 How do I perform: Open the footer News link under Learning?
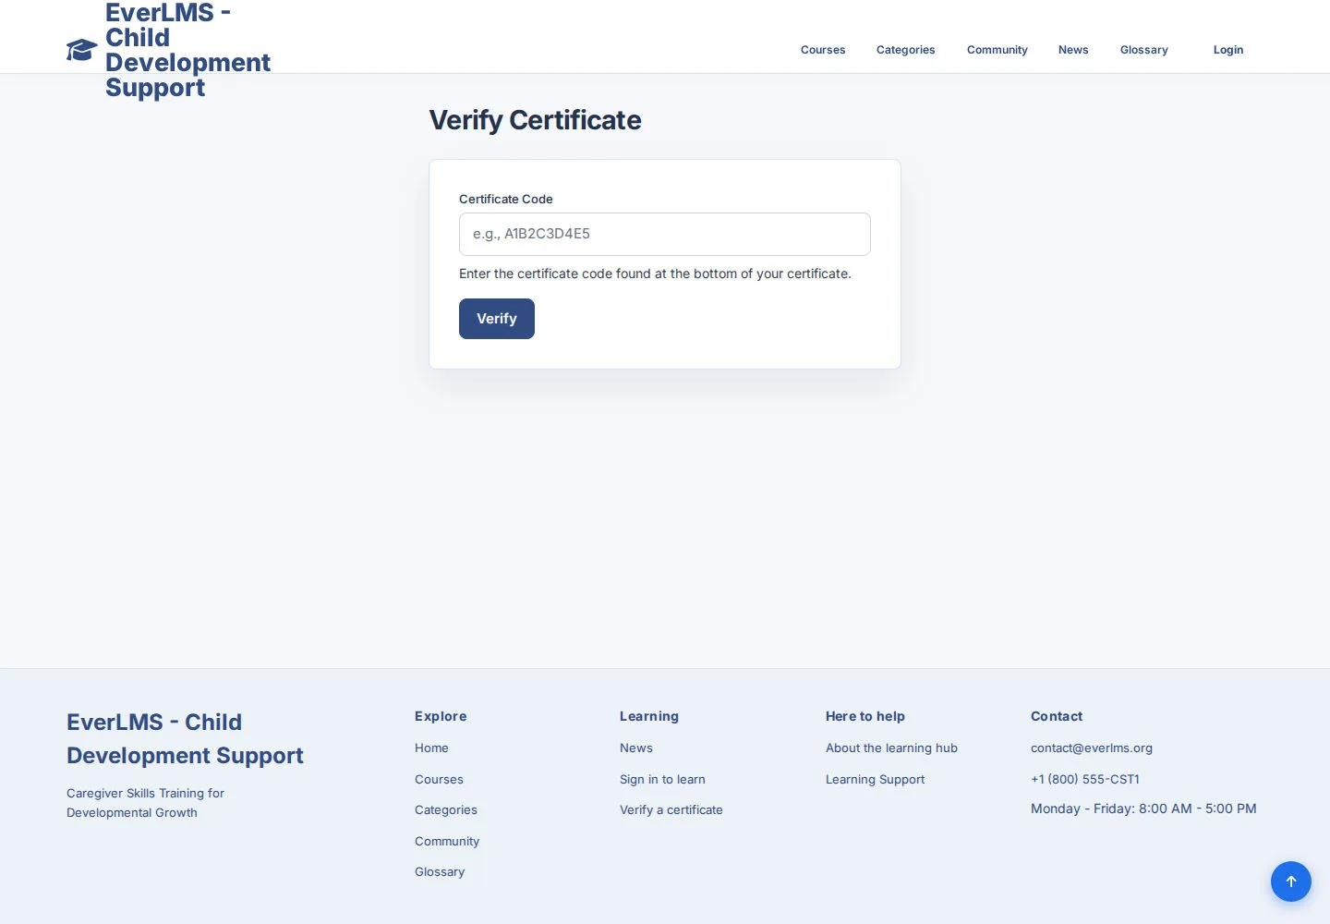point(636,748)
